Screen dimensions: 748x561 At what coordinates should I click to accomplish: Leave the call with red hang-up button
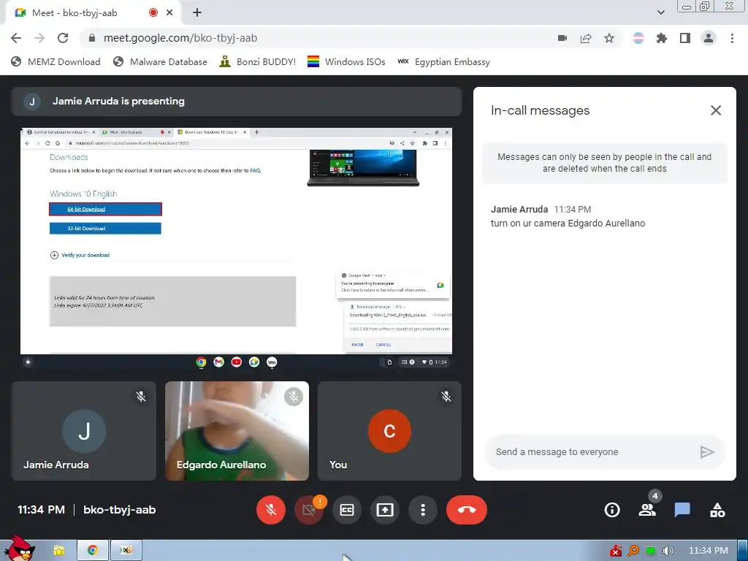[x=467, y=510]
